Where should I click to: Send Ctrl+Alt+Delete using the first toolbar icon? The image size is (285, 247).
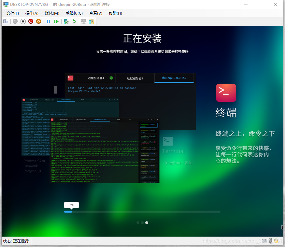(x=6, y=21)
